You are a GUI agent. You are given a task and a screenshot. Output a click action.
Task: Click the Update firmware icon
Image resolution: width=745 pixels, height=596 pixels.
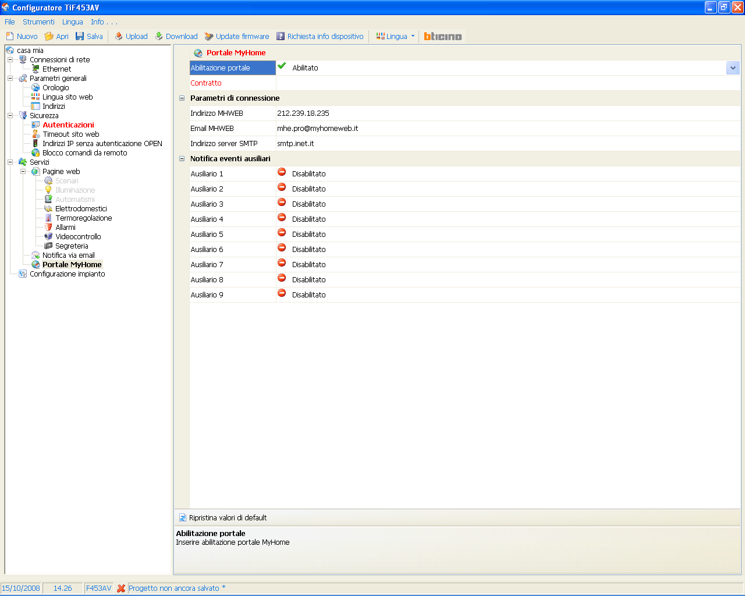[209, 36]
